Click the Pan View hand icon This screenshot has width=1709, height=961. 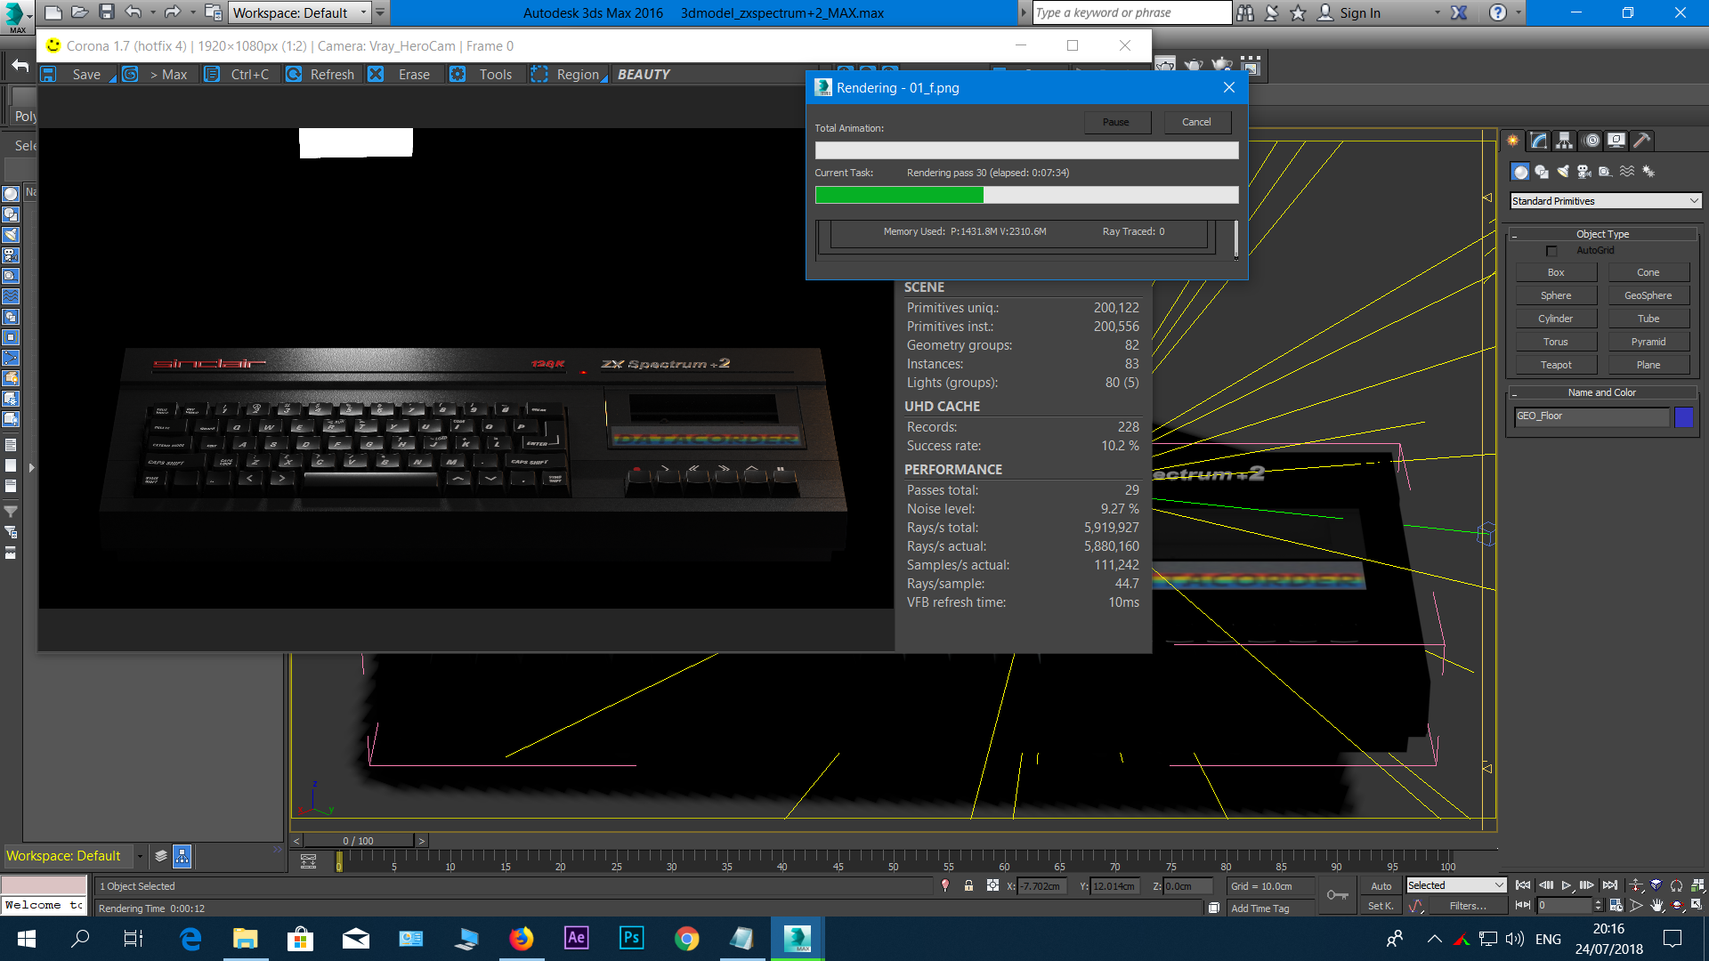click(x=1656, y=906)
